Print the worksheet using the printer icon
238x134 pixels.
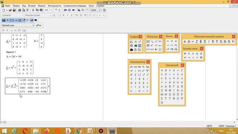tap(19, 10)
